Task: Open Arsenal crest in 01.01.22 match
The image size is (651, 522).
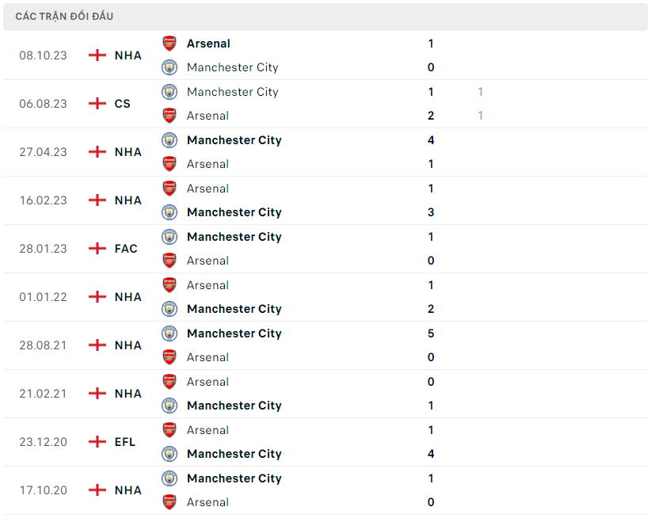Action: pyautogui.click(x=169, y=285)
